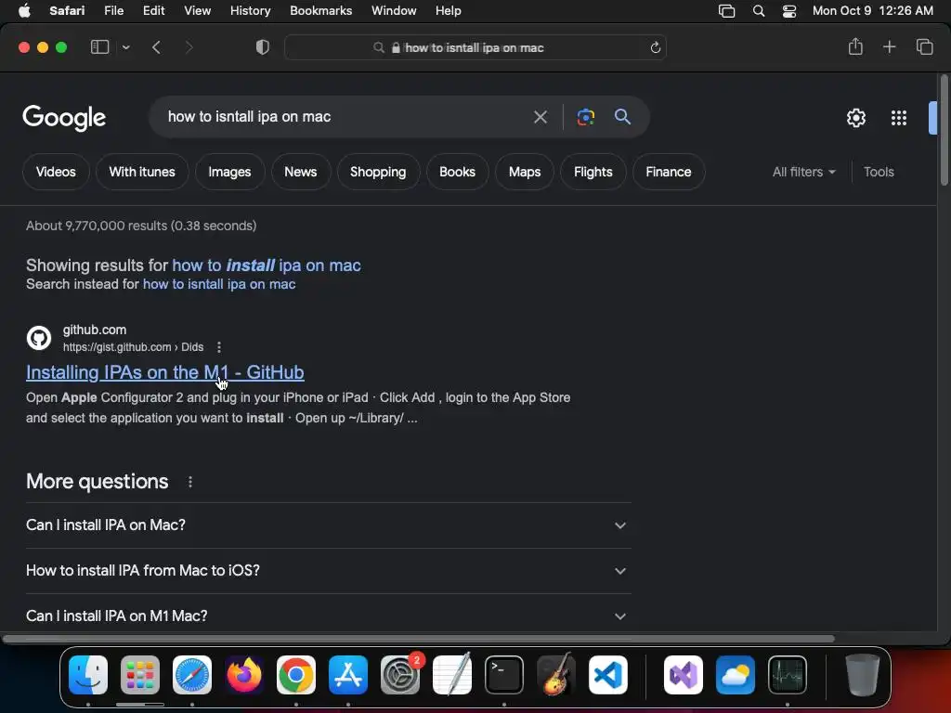Reload the page in the address bar
This screenshot has width=951, height=713.
pyautogui.click(x=655, y=47)
